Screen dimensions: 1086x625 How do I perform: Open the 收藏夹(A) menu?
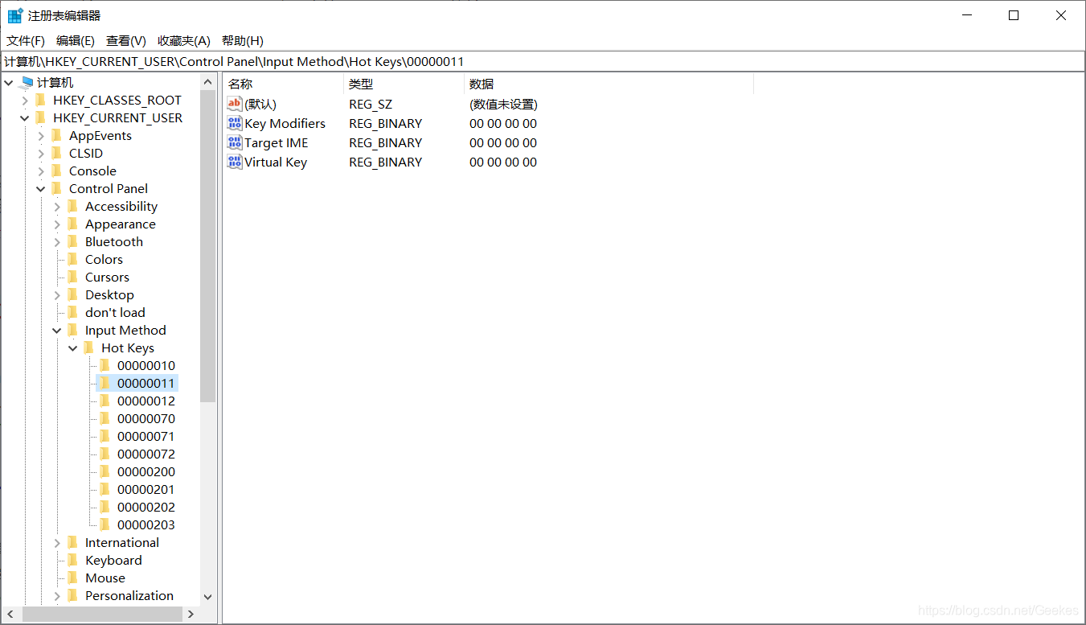(184, 40)
